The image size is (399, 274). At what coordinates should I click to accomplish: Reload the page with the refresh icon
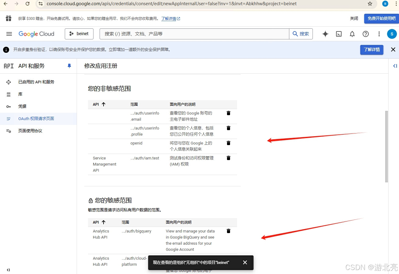tap(27, 4)
